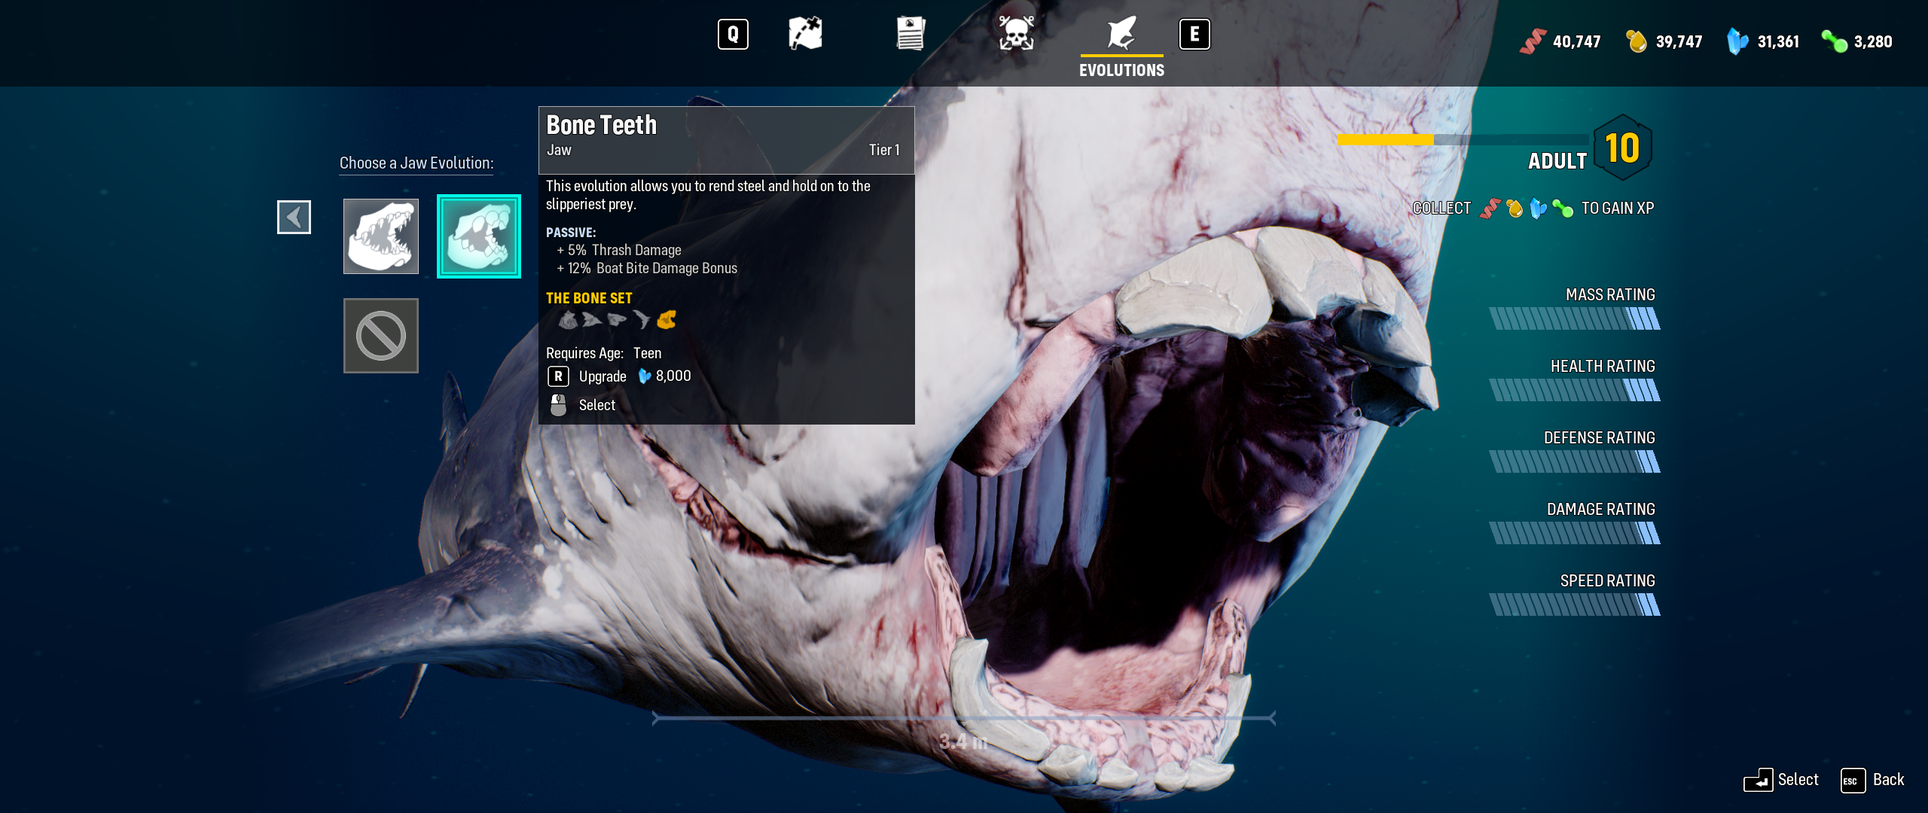1928x813 pixels.
Task: Click "Choose a Jaw Evolution:" label
Action: [x=416, y=163]
